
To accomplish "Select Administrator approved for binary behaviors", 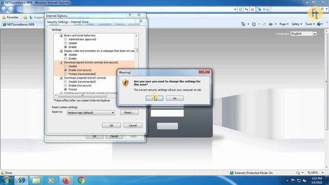I will click(x=65, y=39).
